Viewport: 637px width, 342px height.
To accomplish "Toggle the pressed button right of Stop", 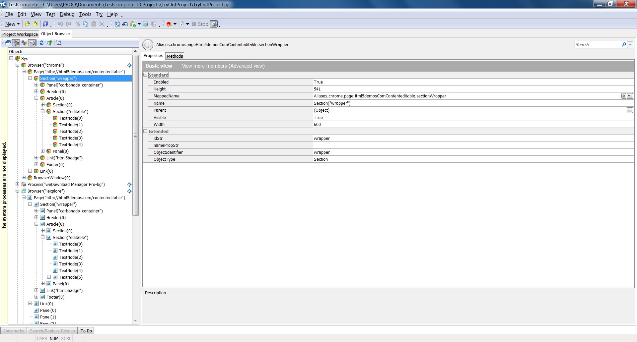I will tap(214, 24).
